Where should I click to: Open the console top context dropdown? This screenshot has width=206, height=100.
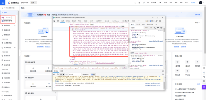point(62,74)
